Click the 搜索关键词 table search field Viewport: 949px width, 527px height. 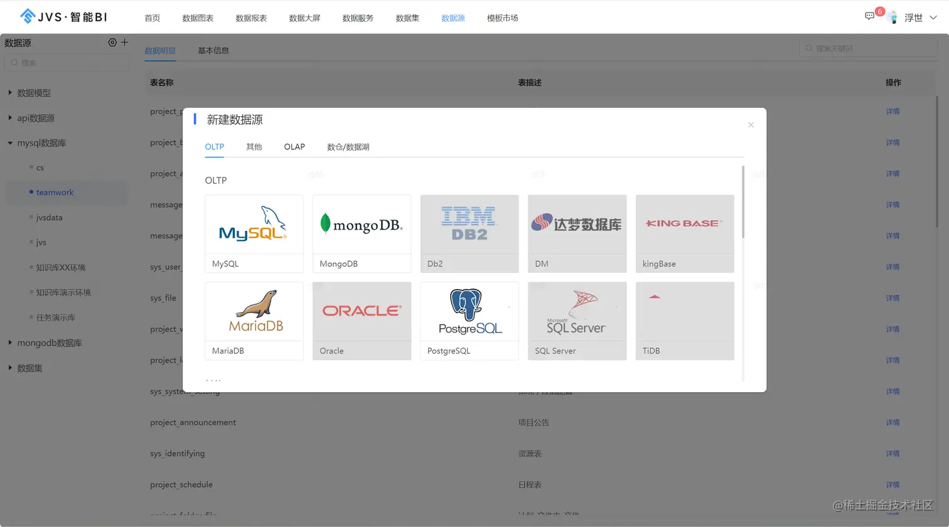point(869,48)
